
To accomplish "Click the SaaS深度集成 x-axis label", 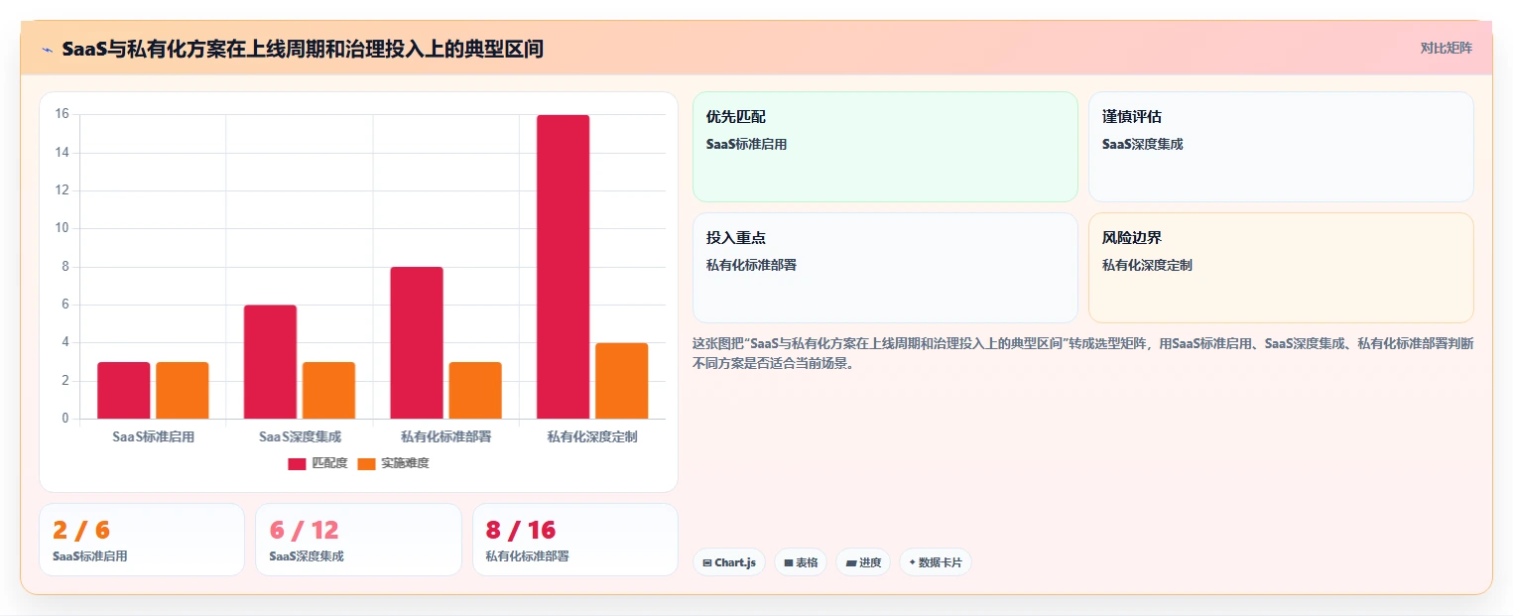I will [300, 436].
